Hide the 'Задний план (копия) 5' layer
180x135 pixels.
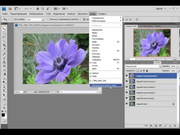(127, 76)
